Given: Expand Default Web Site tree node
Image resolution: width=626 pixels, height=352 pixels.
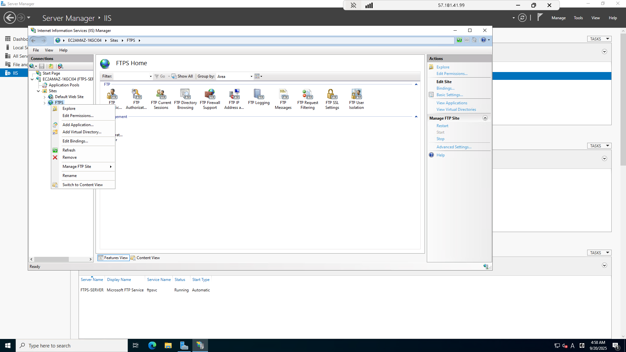Looking at the screenshot, I should [45, 97].
